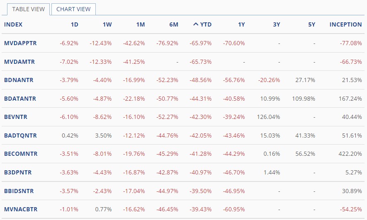Switch to the Chart View tab
Viewport: 367px width, 220px height.
point(73,9)
